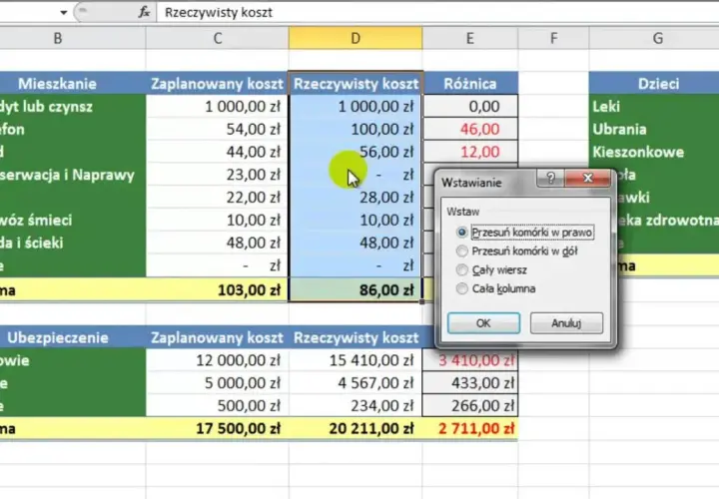Click the insert function fx icon
The width and height of the screenshot is (719, 499).
(144, 12)
